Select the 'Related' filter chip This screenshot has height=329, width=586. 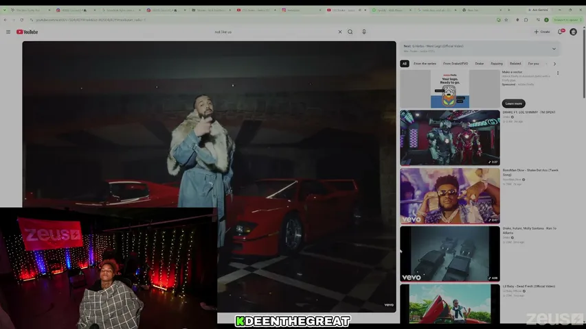515,64
